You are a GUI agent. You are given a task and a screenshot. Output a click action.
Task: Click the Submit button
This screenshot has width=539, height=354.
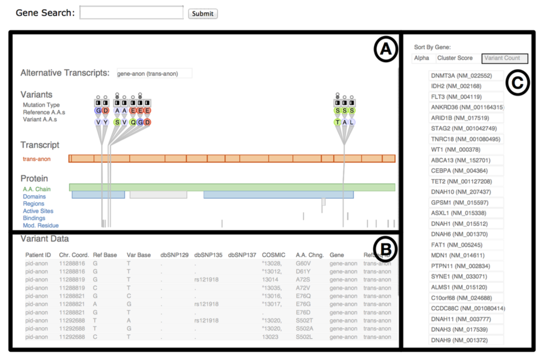point(203,14)
